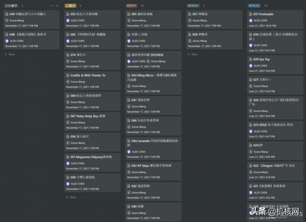This screenshot has width=306, height=222.
Task: Select the 已翻译 column status tag
Action: click(70, 6)
